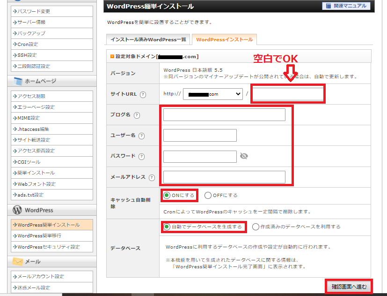Choose 自動でデータベースを生成する option
The width and height of the screenshot is (387, 296).
[x=167, y=227]
